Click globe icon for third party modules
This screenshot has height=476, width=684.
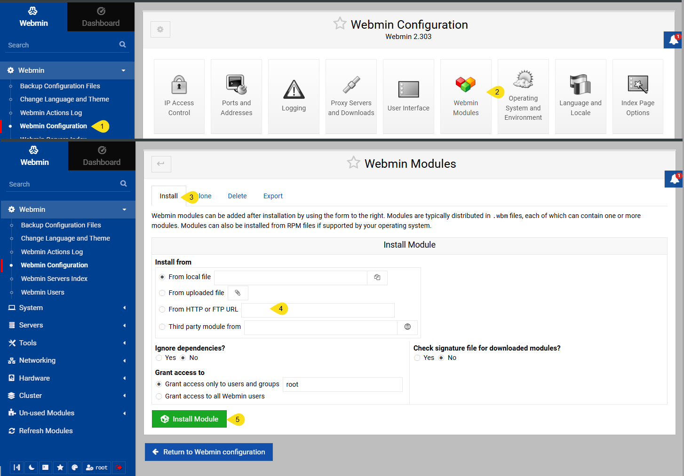(x=407, y=327)
